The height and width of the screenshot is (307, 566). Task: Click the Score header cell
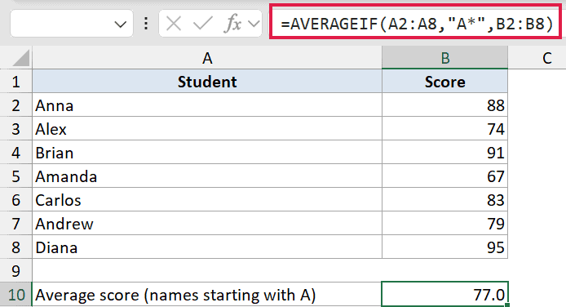[444, 82]
